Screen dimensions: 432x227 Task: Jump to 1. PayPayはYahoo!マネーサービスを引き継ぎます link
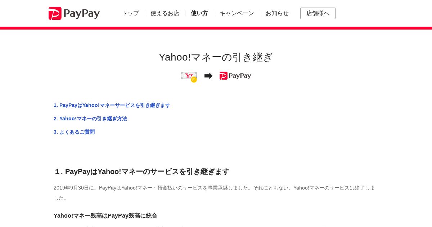tap(112, 105)
